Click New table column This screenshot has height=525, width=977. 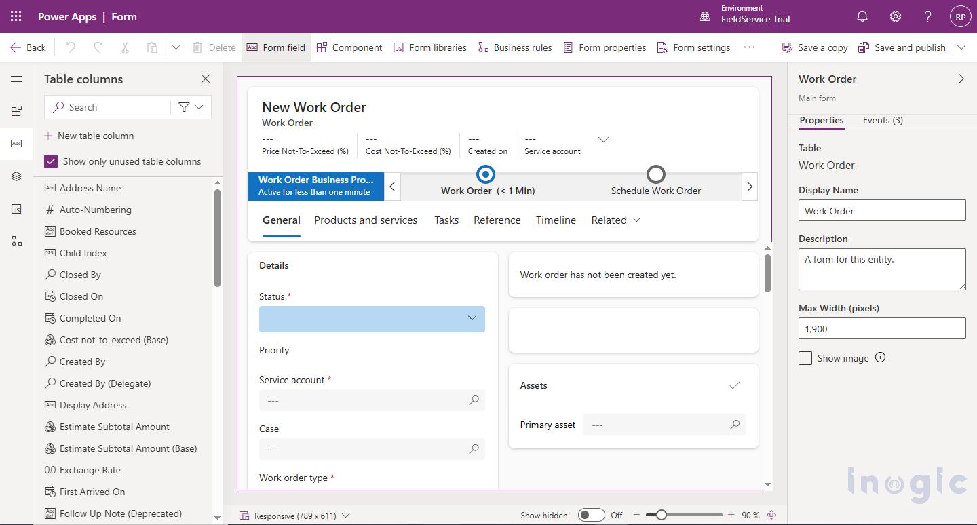pyautogui.click(x=89, y=136)
